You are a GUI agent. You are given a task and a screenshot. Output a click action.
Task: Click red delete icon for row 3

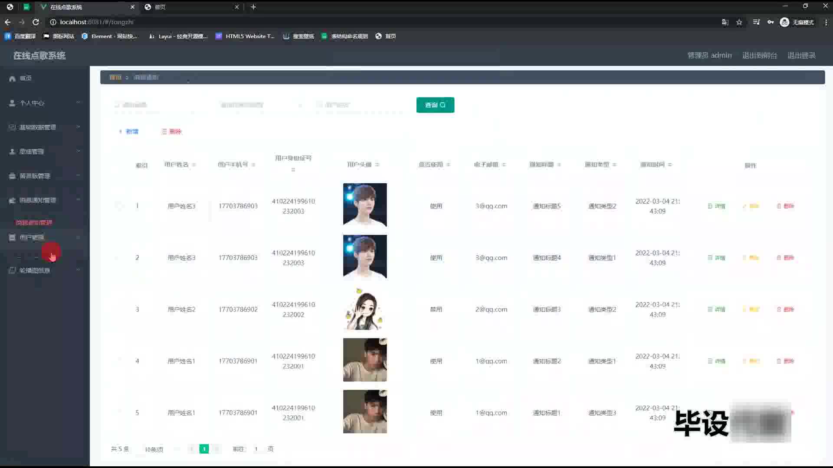785,309
